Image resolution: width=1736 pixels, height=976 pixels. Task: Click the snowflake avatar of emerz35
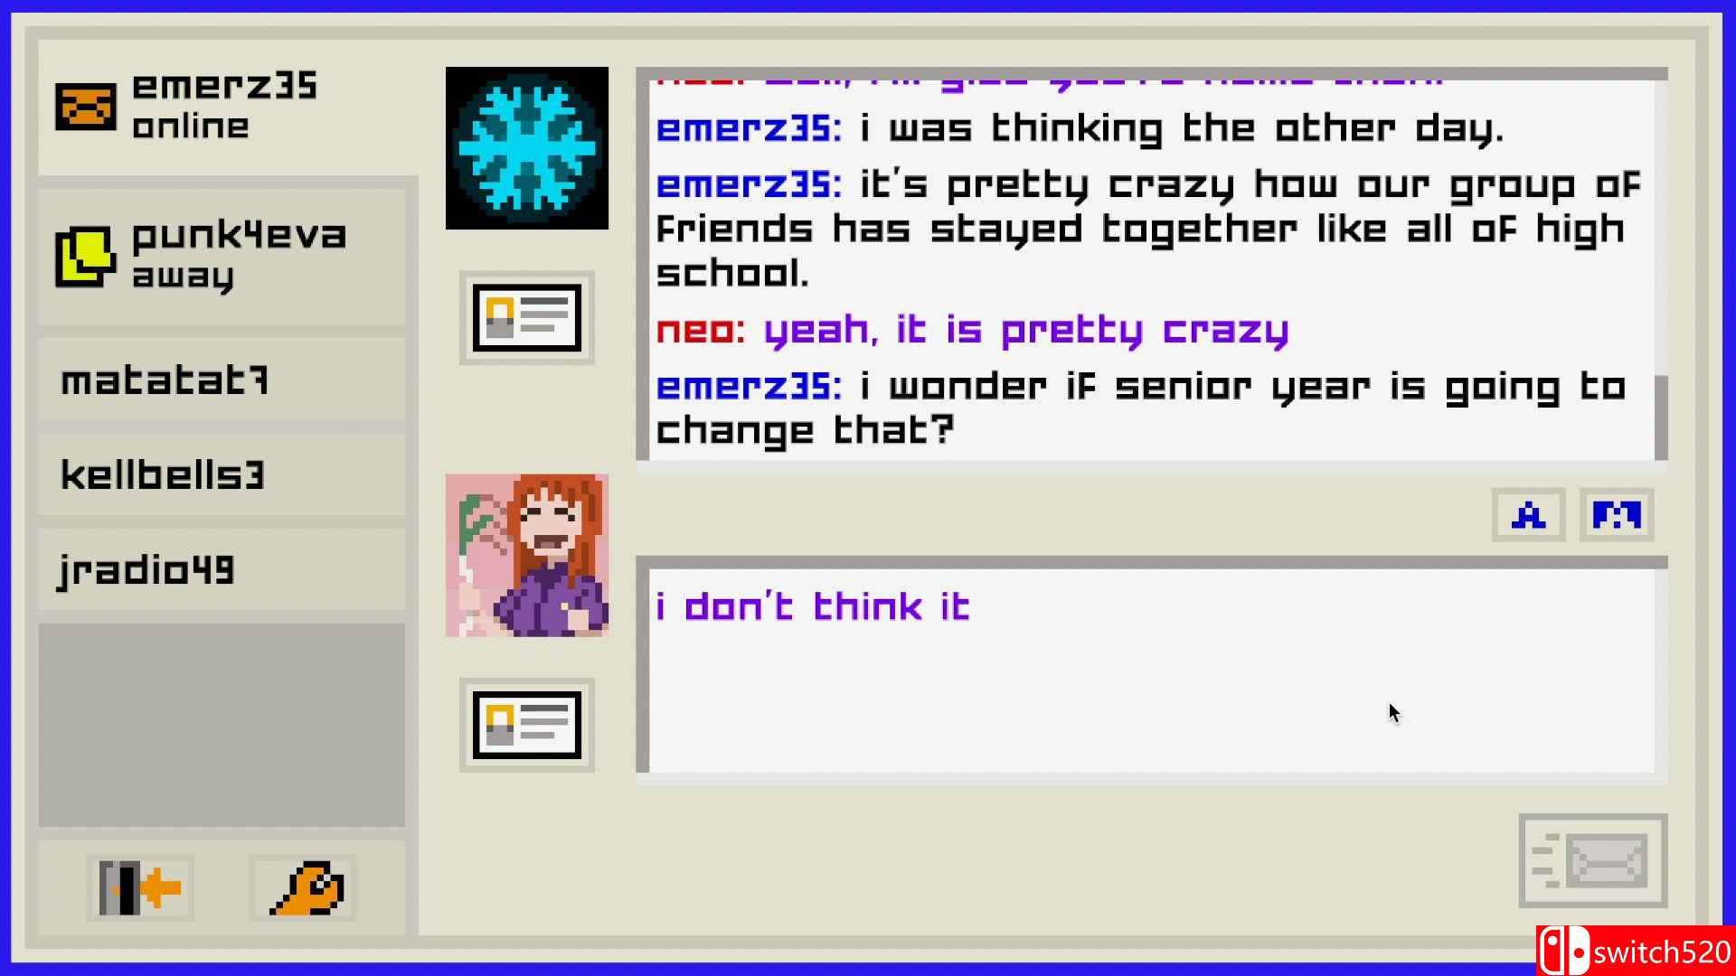point(526,148)
